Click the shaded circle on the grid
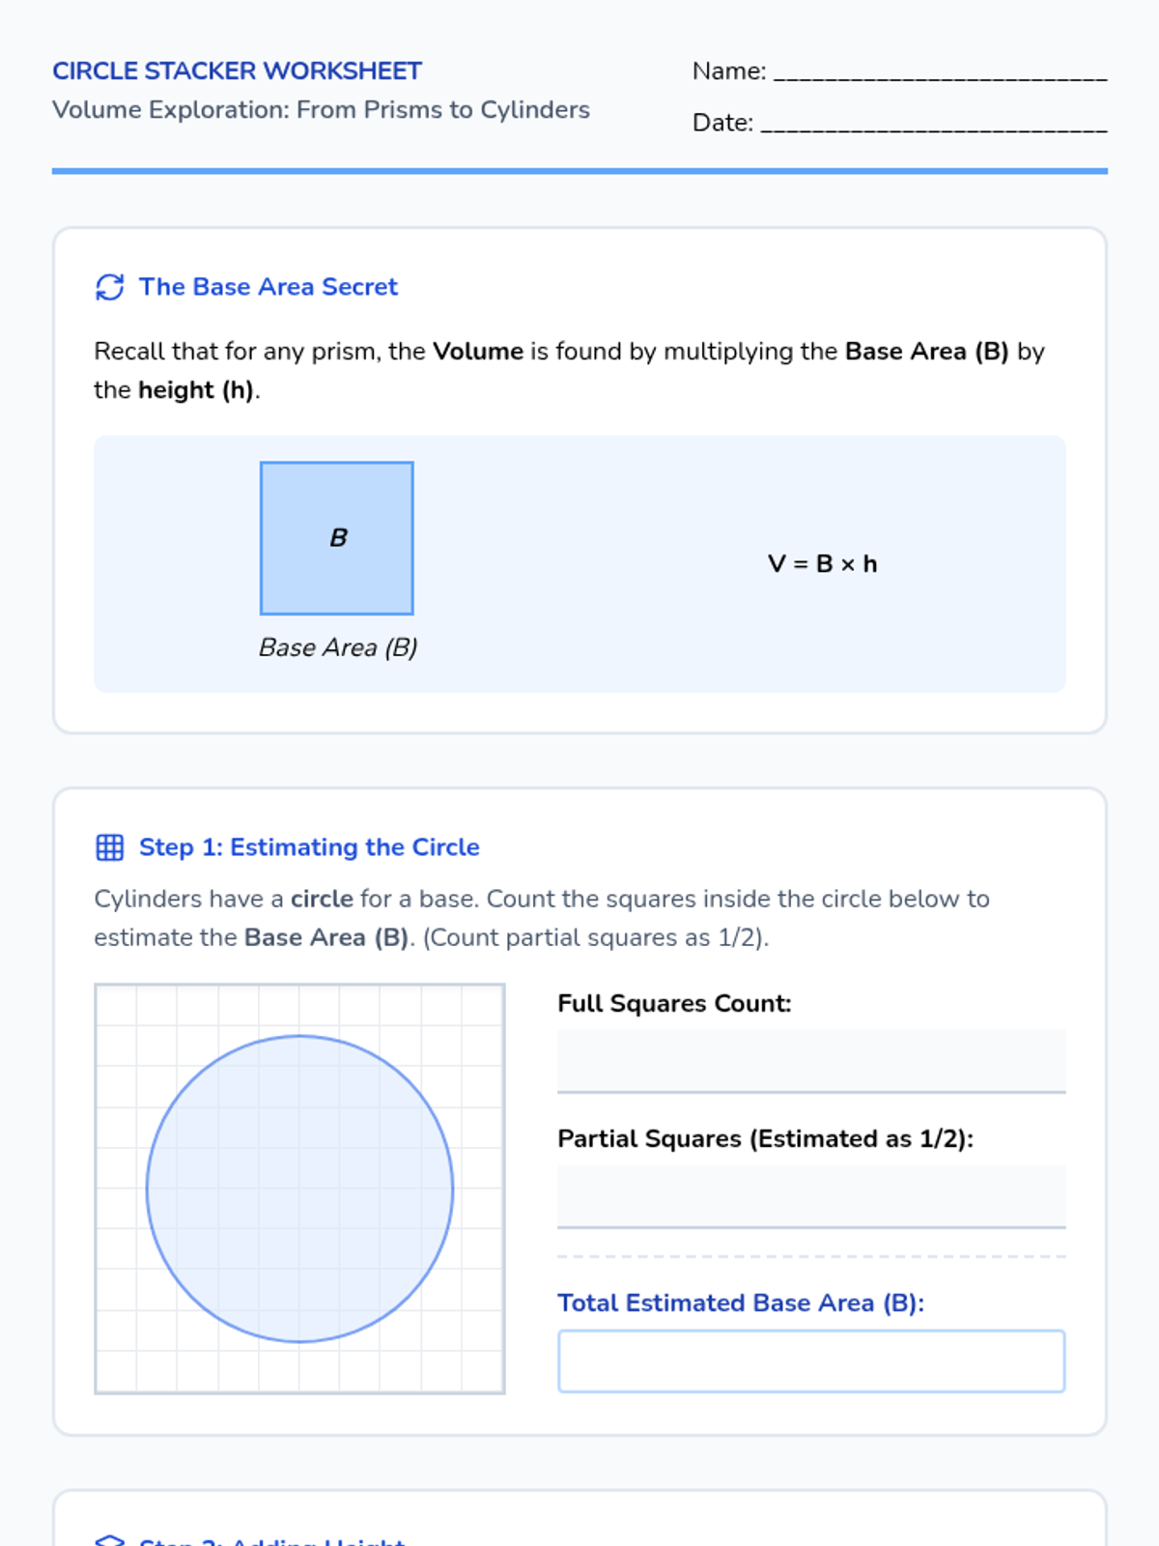Screen dimensions: 1159x1546 point(299,1188)
